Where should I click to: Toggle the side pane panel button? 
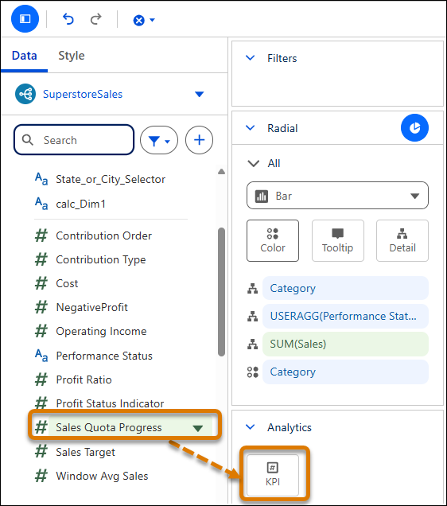pyautogui.click(x=25, y=19)
